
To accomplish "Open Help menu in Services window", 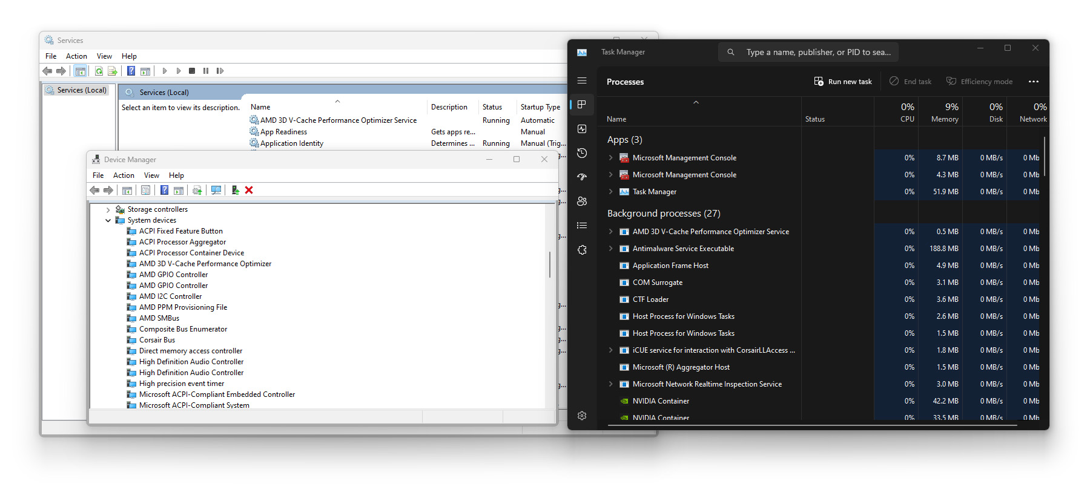I will tap(129, 56).
